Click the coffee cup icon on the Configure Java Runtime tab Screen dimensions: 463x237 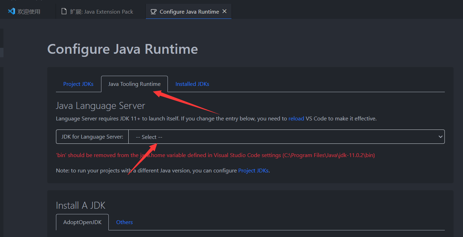[153, 12]
